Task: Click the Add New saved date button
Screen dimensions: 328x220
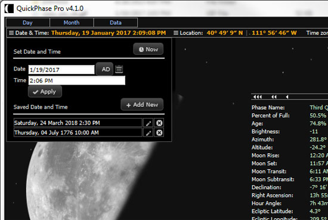Action: [x=142, y=104]
